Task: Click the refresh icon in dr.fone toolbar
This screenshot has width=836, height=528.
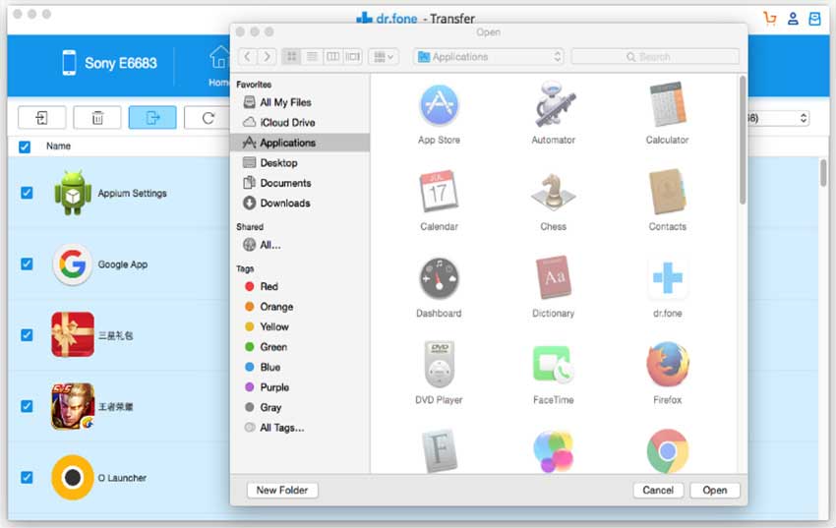Action: tap(208, 118)
